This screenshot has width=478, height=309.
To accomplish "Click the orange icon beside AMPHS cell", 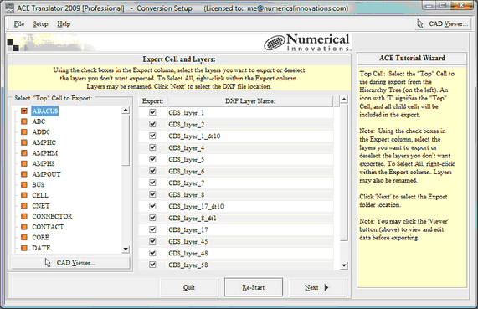I will 24,163.
